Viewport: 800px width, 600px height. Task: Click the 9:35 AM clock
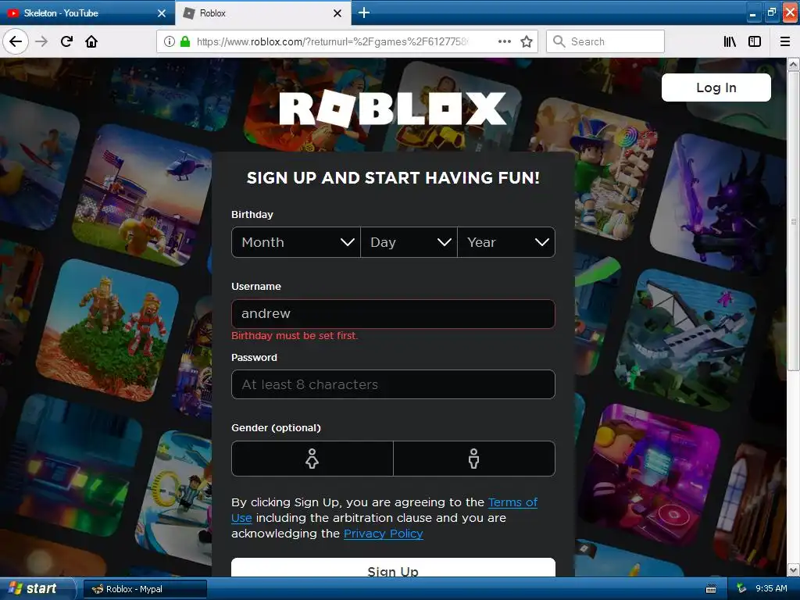point(771,589)
